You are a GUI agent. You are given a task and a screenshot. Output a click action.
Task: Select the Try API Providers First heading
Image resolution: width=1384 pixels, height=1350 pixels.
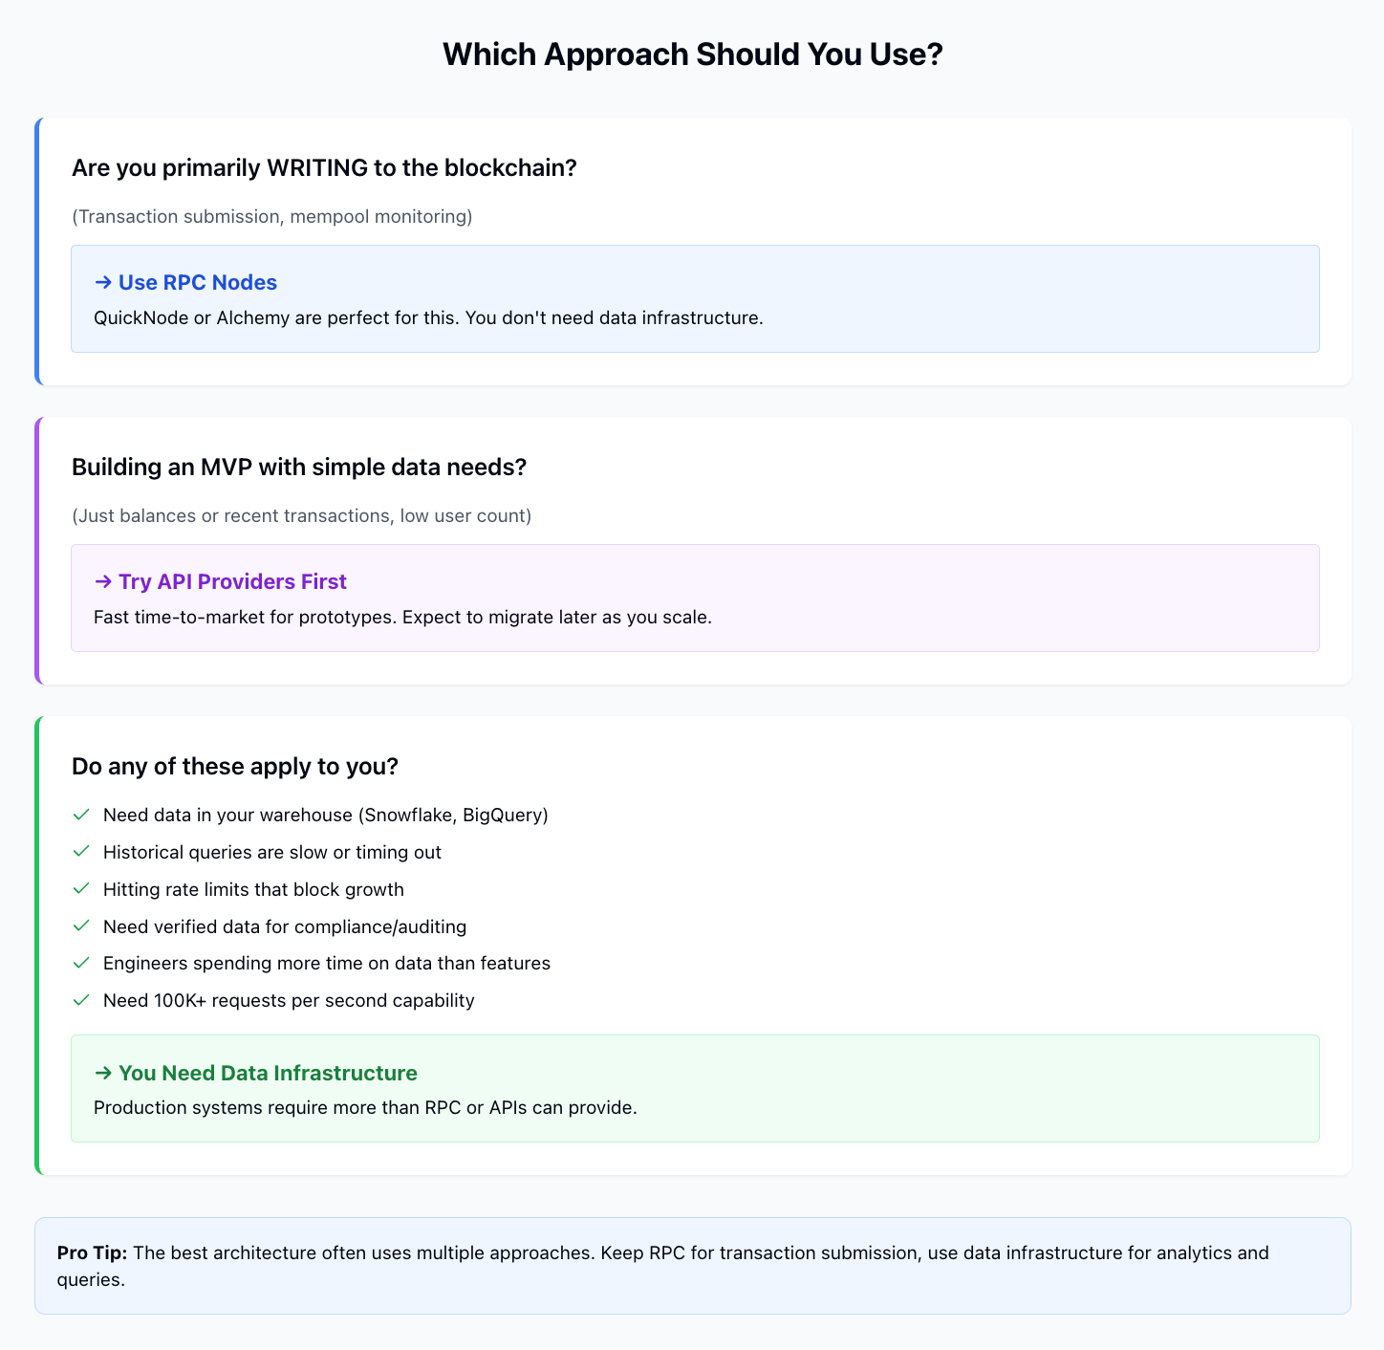[x=232, y=582]
